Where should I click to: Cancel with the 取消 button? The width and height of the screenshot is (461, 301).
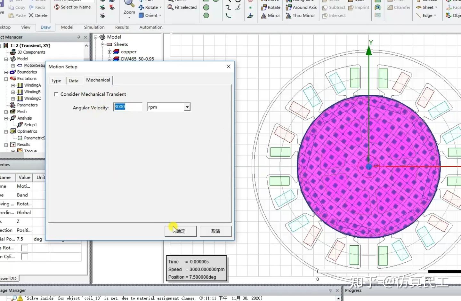coord(215,231)
